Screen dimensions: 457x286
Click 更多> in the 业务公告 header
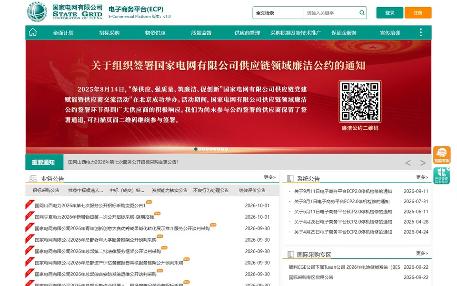269,177
